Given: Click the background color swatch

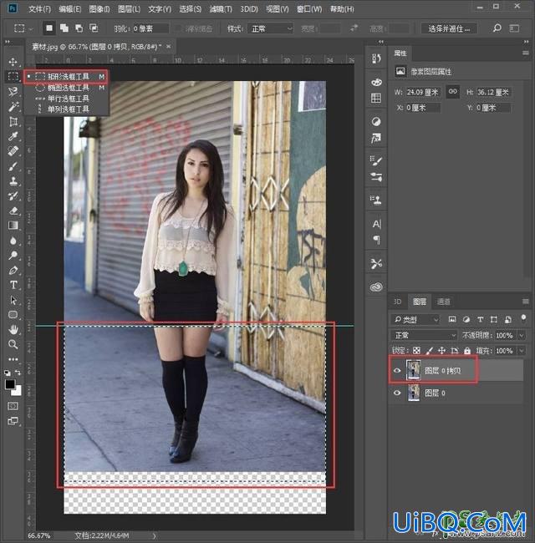Looking at the screenshot, I should click(18, 391).
